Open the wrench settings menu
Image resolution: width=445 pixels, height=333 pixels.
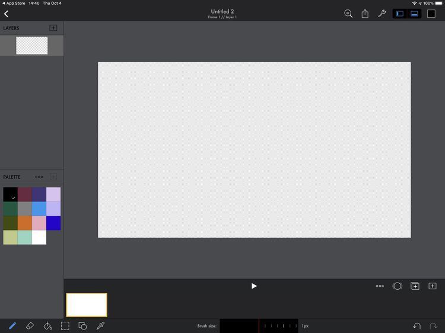[382, 14]
